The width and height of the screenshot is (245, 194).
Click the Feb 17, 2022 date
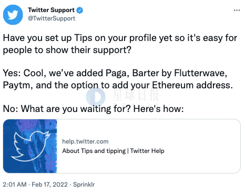coord(49,185)
